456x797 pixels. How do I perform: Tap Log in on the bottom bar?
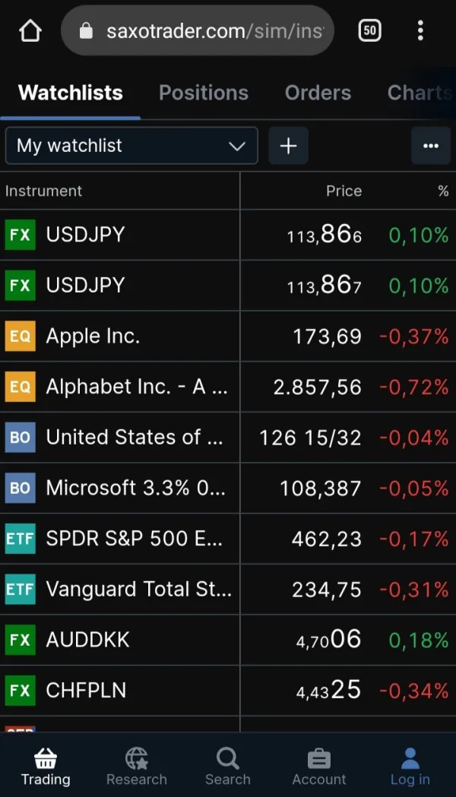point(410,766)
